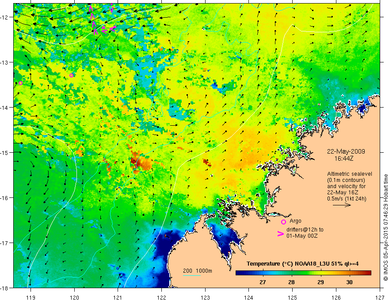Click the longitude axis label 119
389x301 pixels.
click(31, 297)
